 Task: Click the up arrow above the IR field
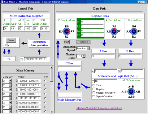coord(39,52)
